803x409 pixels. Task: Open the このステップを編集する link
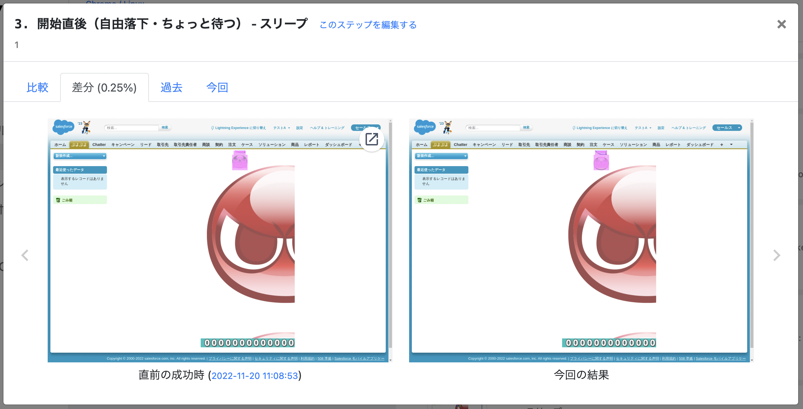click(x=367, y=25)
